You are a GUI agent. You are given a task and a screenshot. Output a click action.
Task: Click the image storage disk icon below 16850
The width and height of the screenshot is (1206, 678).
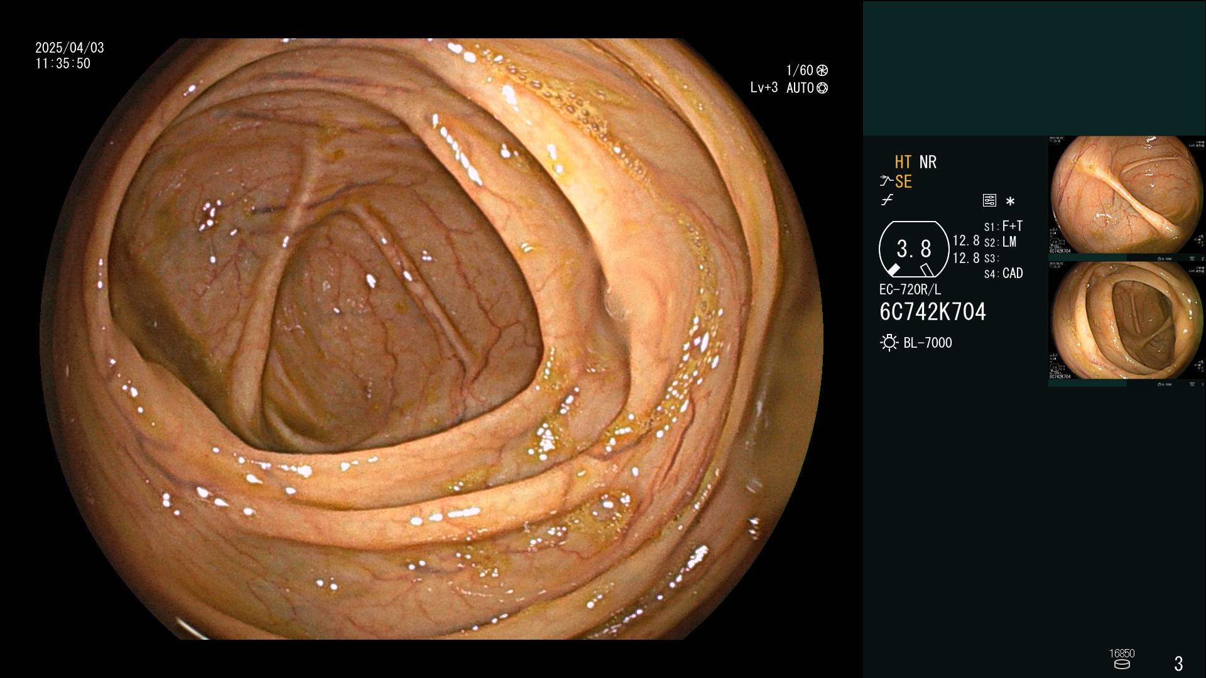pyautogui.click(x=1122, y=664)
